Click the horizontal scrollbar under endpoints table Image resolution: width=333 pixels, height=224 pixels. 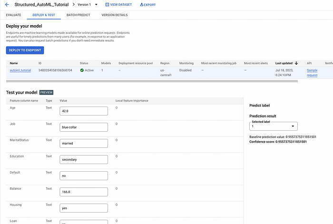[x=152, y=81]
